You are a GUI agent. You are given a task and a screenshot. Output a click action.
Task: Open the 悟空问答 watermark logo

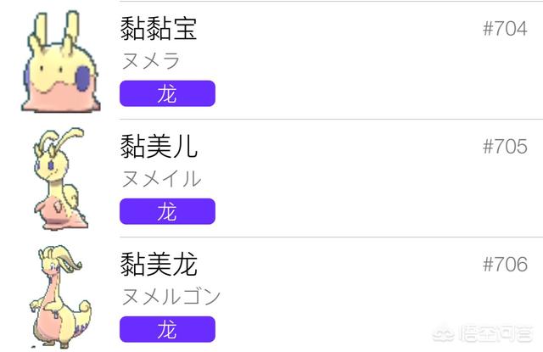[443, 333]
